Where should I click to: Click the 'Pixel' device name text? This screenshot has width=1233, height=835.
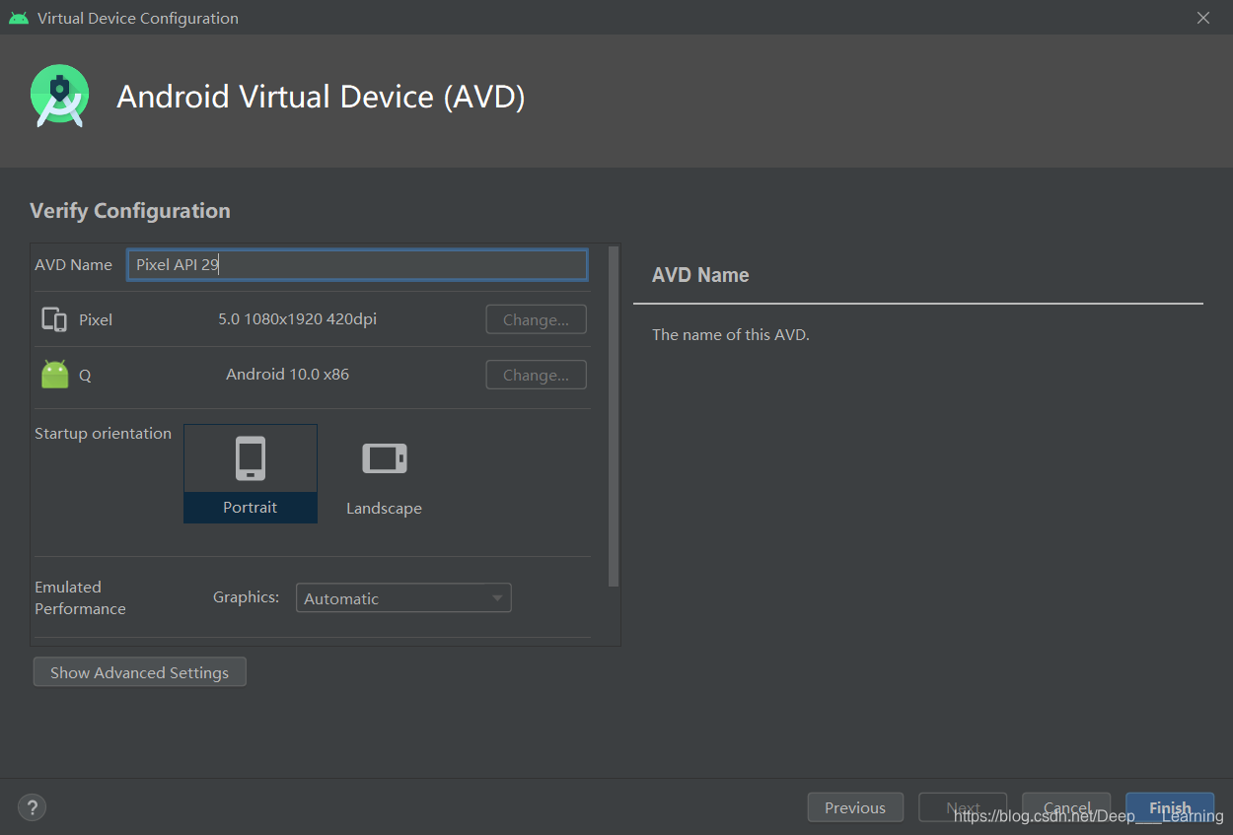coord(96,320)
